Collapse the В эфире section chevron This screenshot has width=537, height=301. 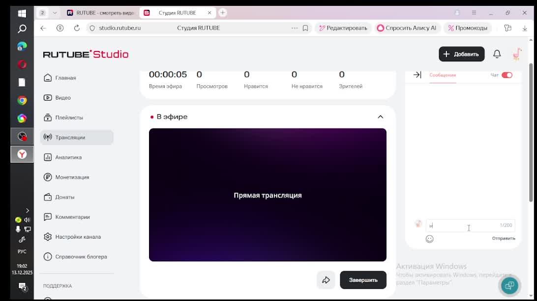[x=380, y=117]
